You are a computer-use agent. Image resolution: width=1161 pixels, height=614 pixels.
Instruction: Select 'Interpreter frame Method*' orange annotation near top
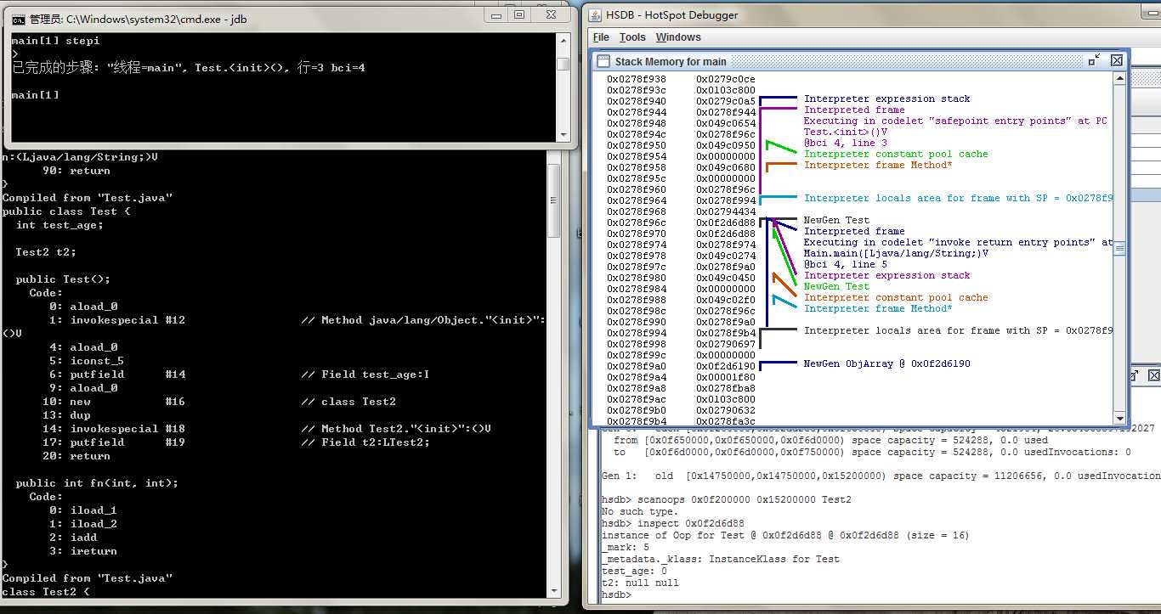pos(878,165)
